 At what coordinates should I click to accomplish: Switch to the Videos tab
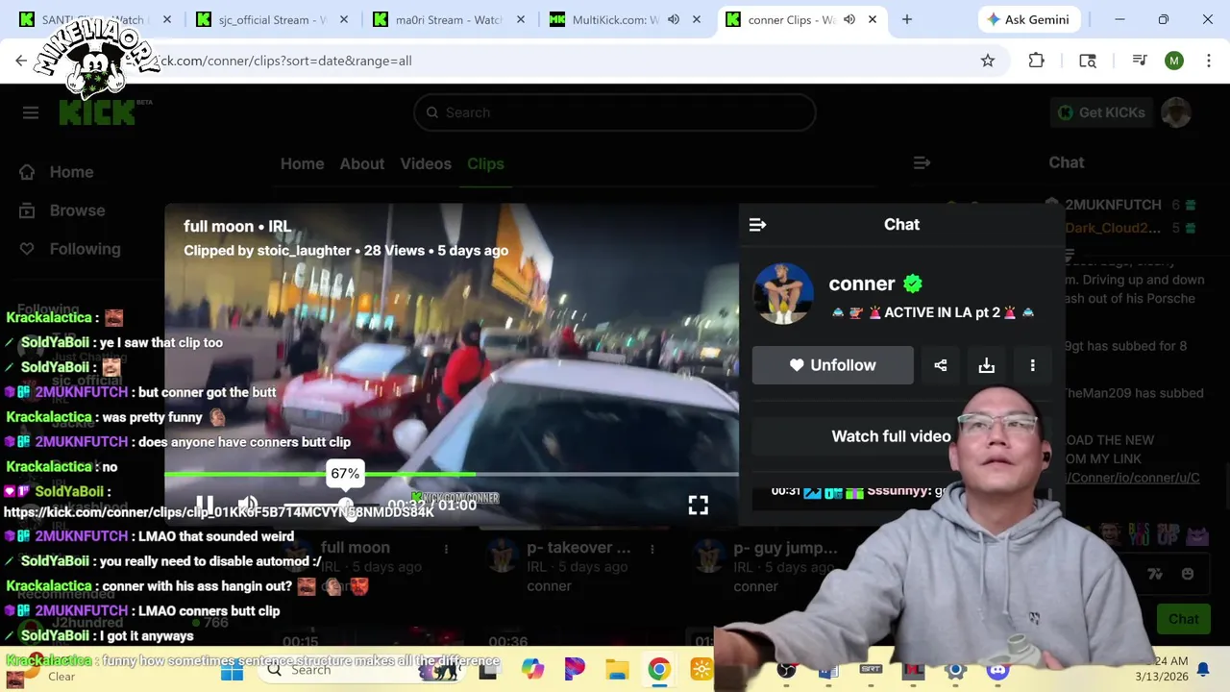pos(426,163)
